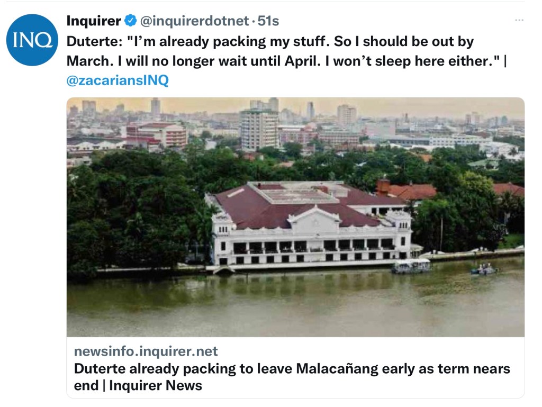Click the blue verified badge

(130, 21)
